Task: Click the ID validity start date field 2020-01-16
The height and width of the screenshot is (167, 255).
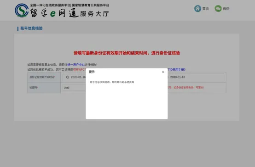Action: pos(74,77)
